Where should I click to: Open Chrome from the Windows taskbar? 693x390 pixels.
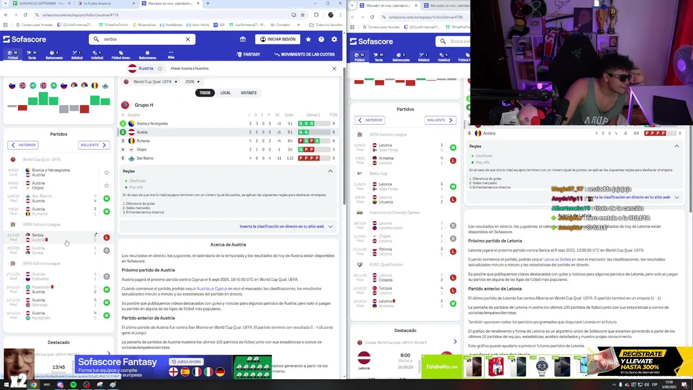(34, 385)
